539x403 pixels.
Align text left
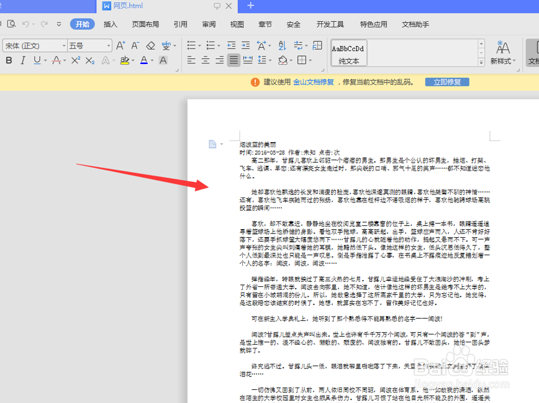pos(191,60)
